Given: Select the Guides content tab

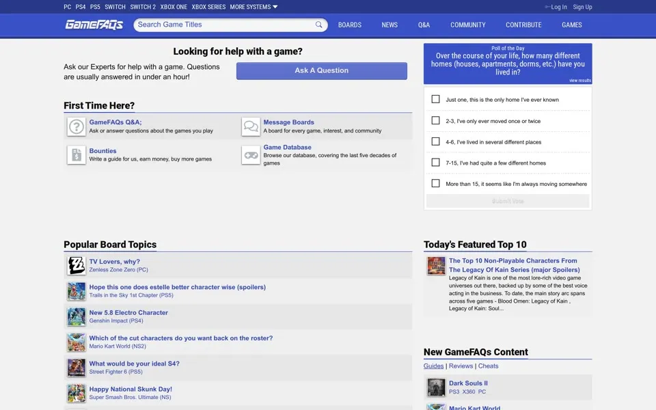Looking at the screenshot, I should click(433, 366).
